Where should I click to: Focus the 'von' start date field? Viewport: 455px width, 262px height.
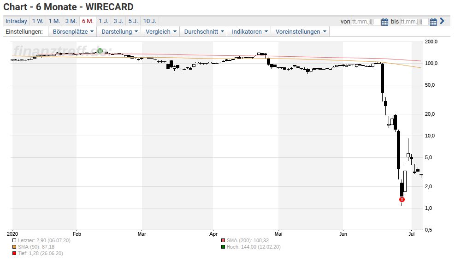(366, 22)
